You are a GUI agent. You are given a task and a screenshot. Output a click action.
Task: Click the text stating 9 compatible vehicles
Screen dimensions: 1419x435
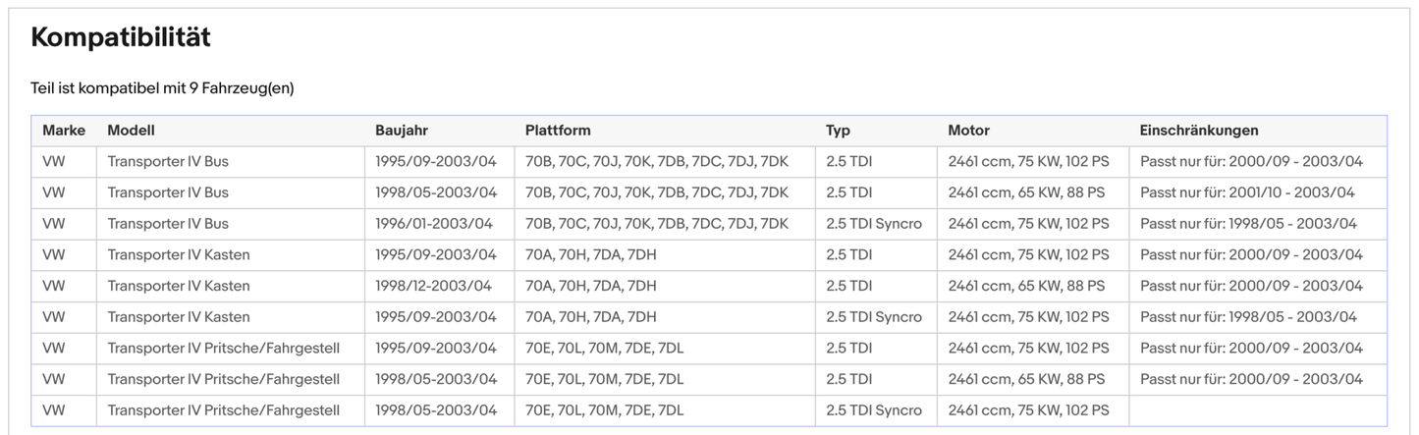click(x=162, y=88)
